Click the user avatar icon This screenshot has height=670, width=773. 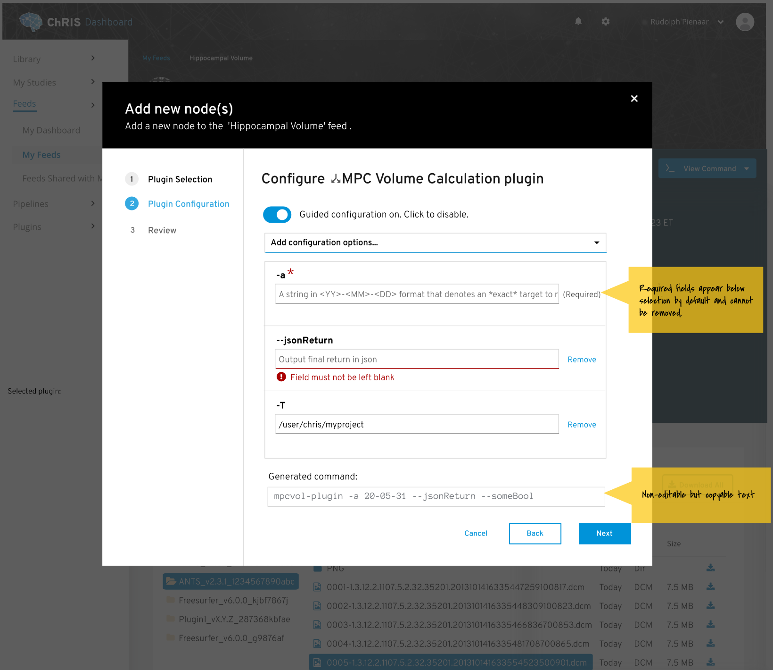click(x=745, y=22)
